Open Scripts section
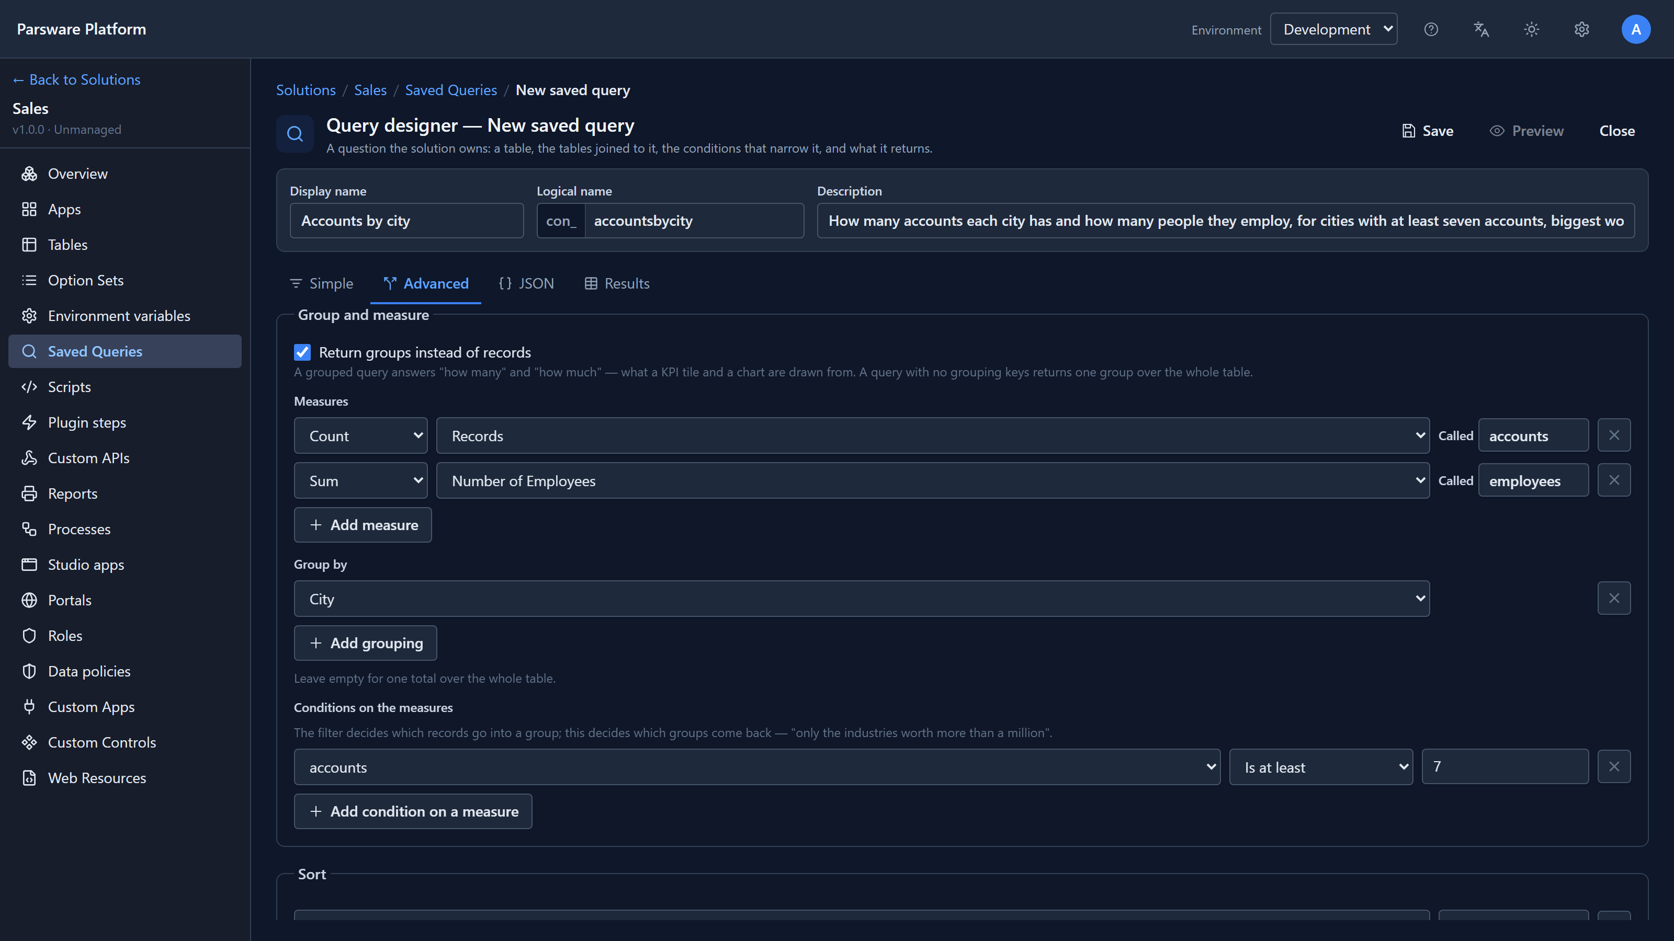The width and height of the screenshot is (1674, 941). (x=125, y=387)
